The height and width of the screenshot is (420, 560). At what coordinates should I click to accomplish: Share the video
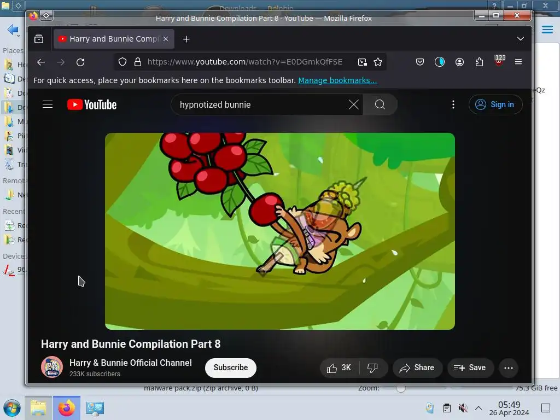pyautogui.click(x=417, y=368)
